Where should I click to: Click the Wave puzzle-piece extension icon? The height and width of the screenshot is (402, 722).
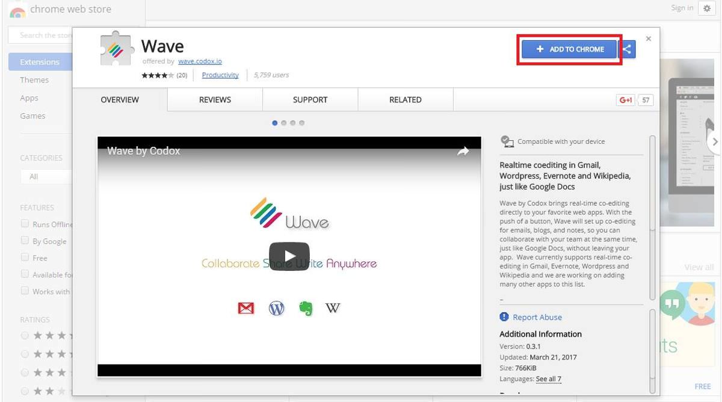(116, 49)
